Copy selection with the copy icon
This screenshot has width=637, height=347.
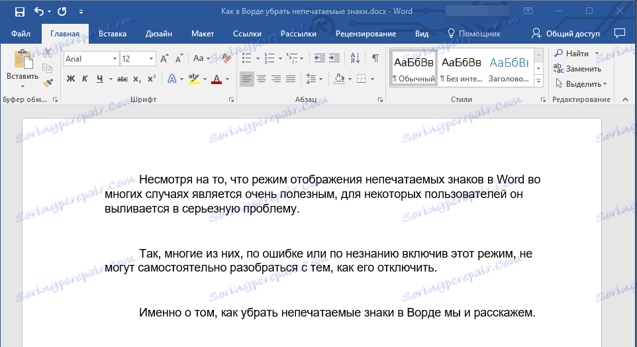[x=48, y=68]
